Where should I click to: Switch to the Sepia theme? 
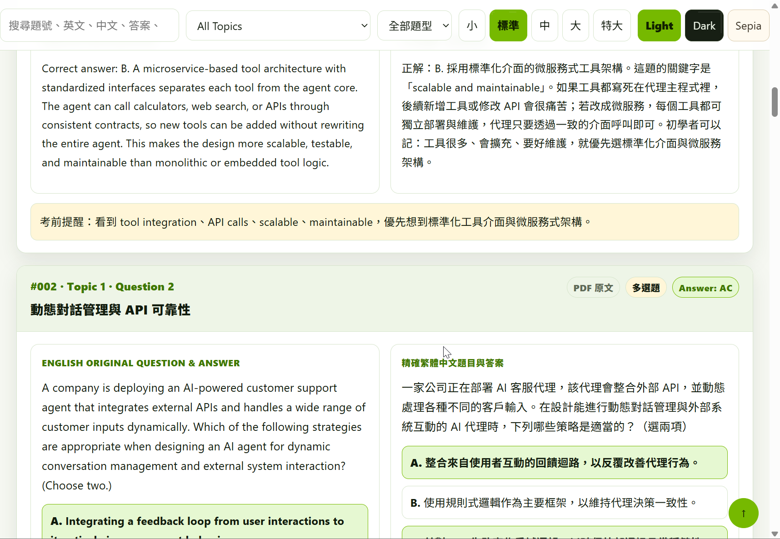748,26
